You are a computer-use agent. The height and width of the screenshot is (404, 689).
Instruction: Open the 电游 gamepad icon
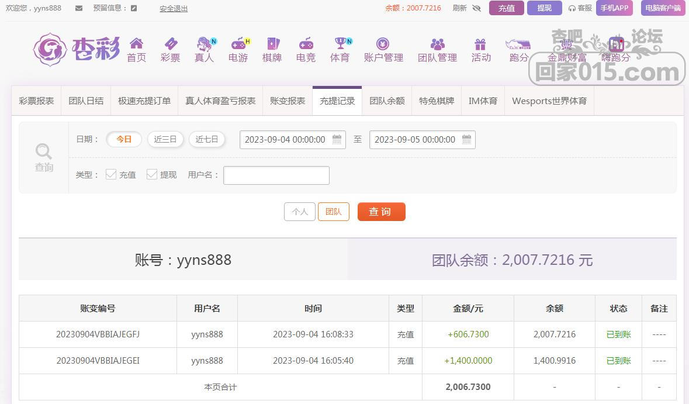click(238, 44)
